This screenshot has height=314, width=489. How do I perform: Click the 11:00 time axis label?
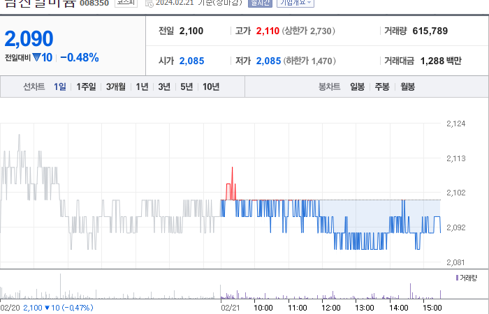pyautogui.click(x=298, y=308)
